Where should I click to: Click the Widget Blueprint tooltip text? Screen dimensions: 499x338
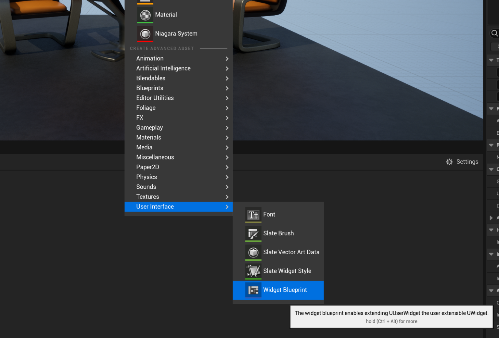391,313
